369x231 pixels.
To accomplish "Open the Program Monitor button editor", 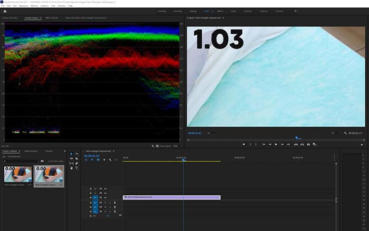I will [x=362, y=144].
